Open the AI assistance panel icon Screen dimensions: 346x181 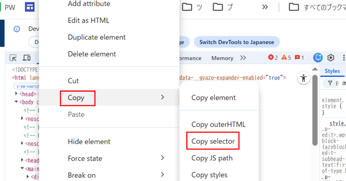pyautogui.click(x=318, y=58)
